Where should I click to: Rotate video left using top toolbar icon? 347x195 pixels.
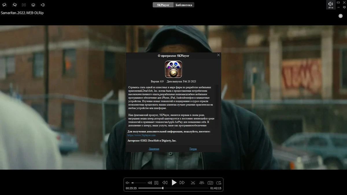click(x=5, y=5)
